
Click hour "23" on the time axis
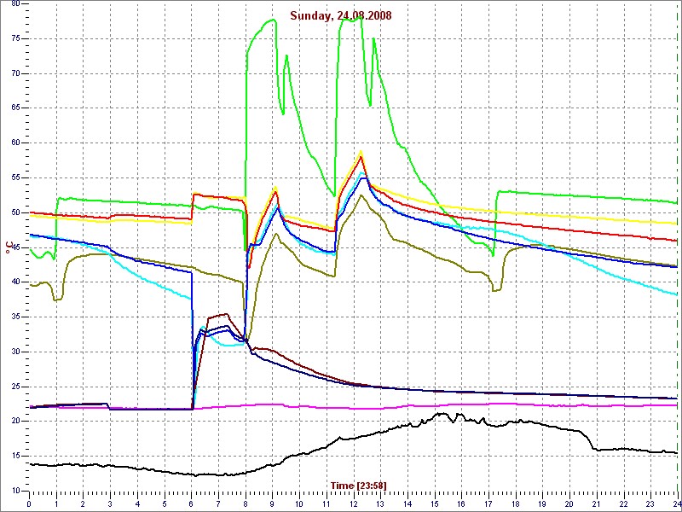tap(650, 503)
